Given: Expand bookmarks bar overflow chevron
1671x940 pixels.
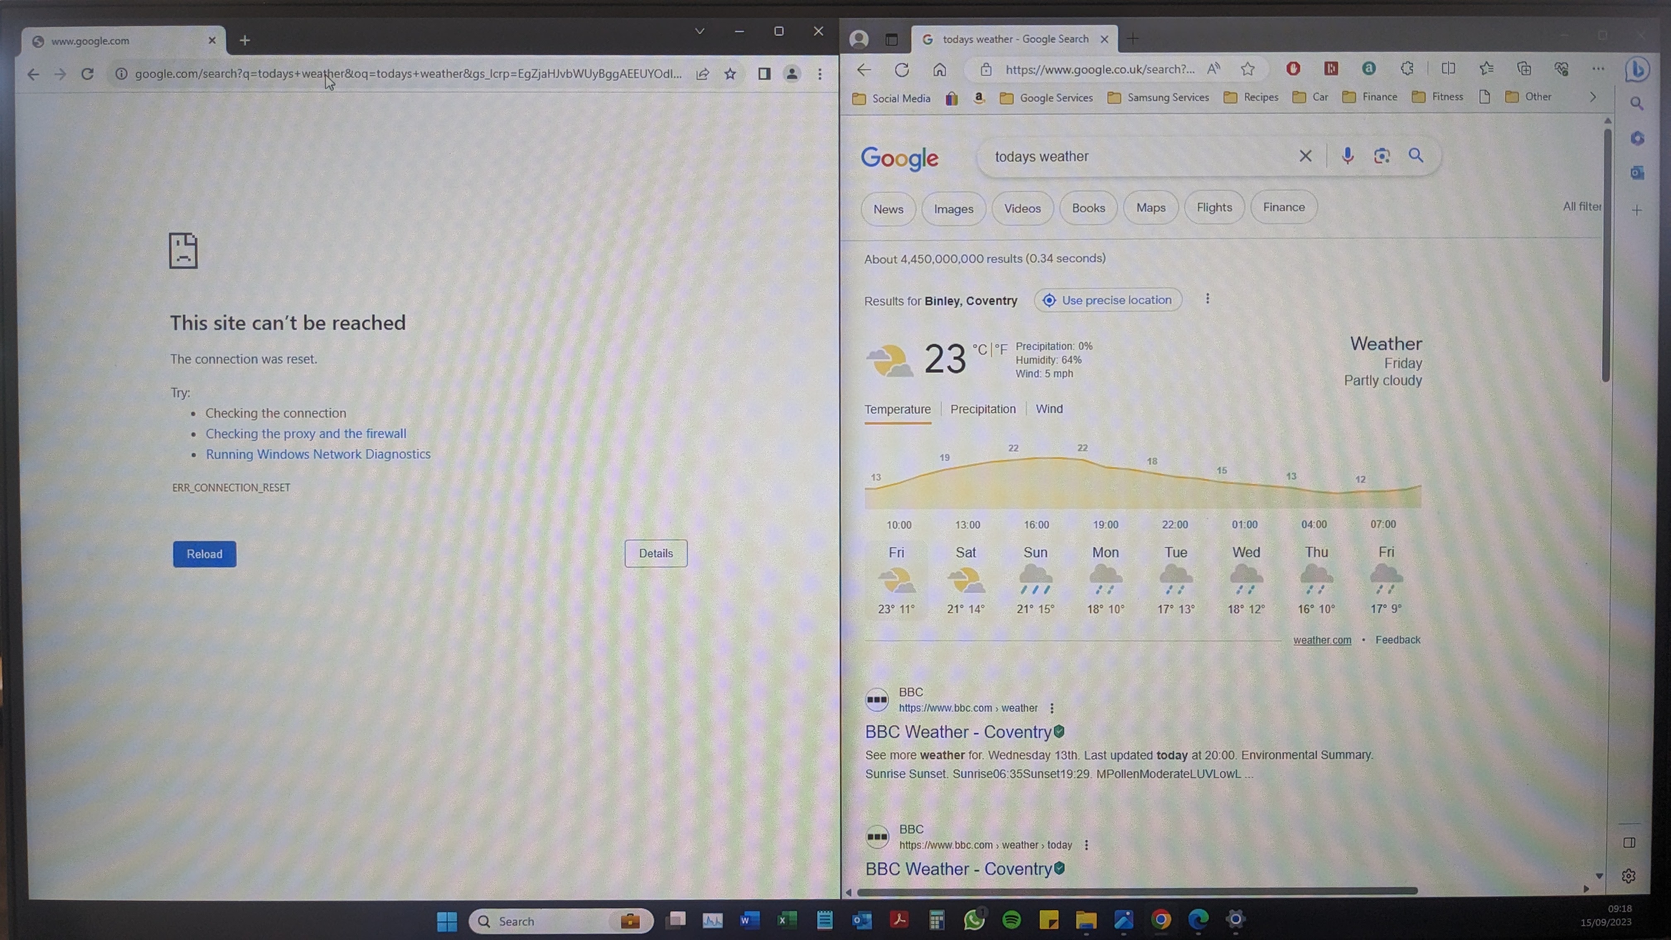Looking at the screenshot, I should [x=1593, y=97].
